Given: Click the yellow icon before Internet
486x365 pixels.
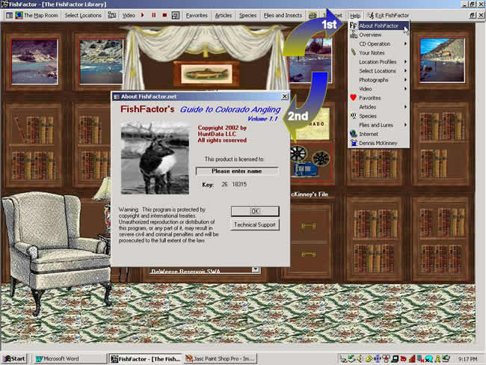Looking at the screenshot, I should [x=313, y=15].
